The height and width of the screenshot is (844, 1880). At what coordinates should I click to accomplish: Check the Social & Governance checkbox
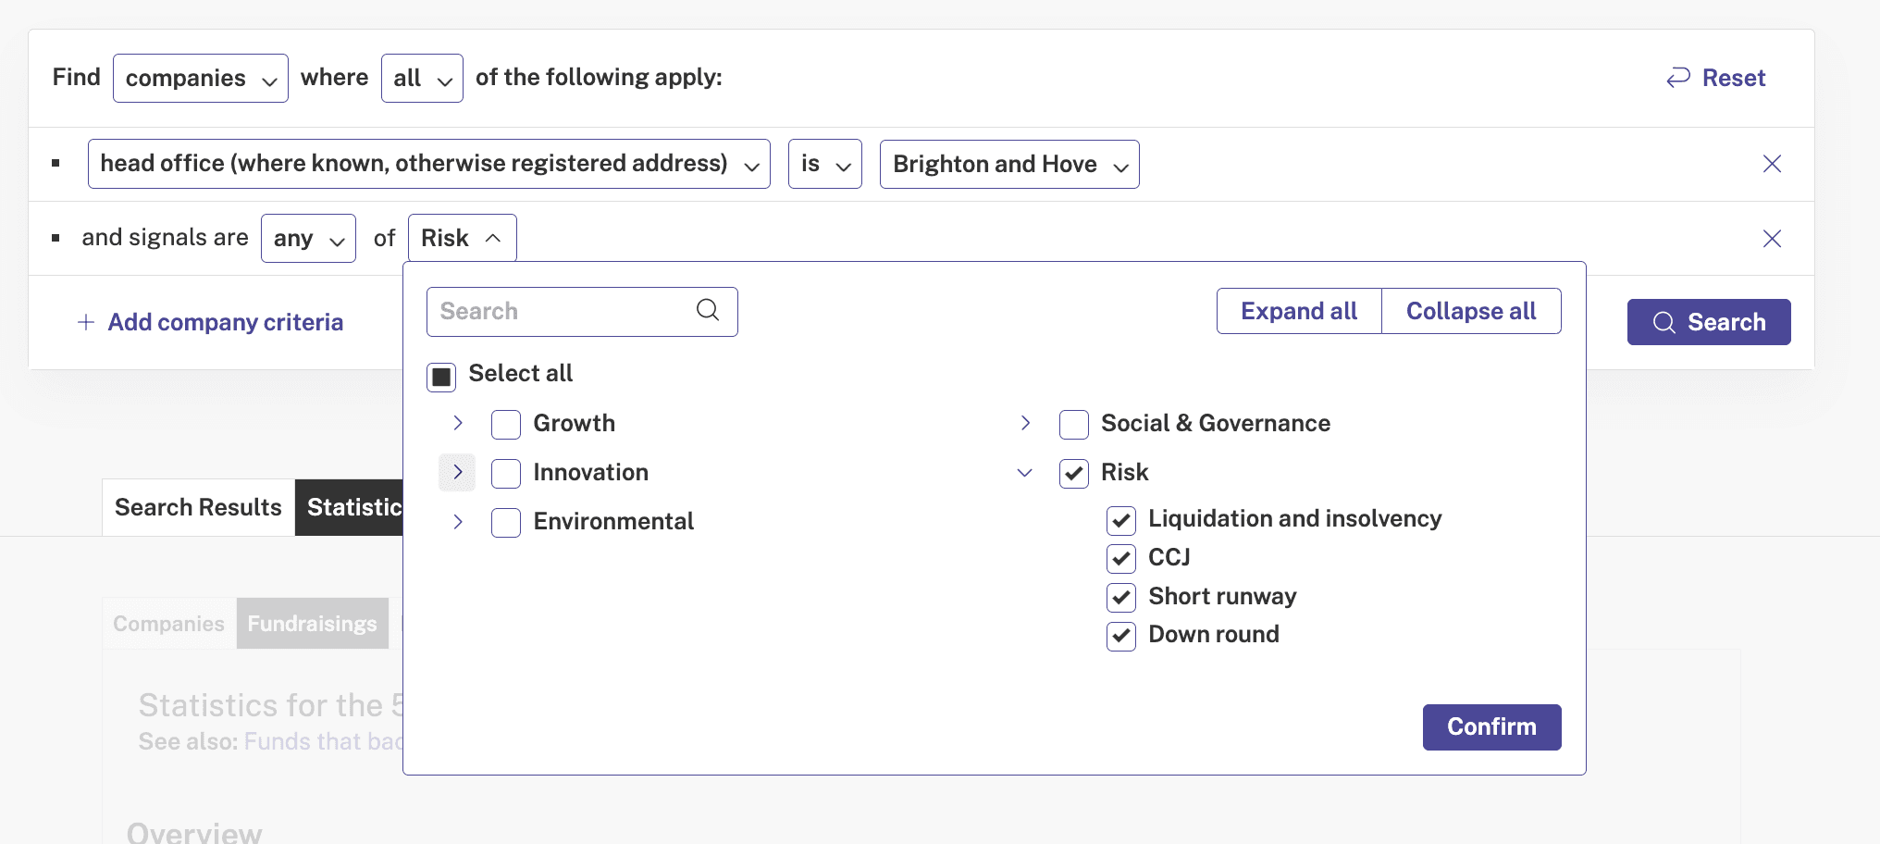[1074, 425]
